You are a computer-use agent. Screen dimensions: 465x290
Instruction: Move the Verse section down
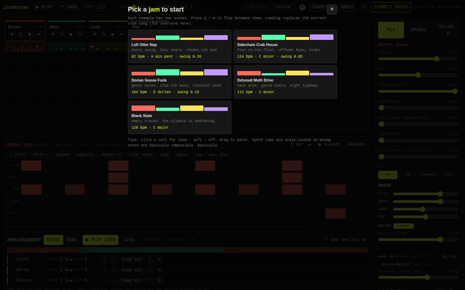[113, 270]
